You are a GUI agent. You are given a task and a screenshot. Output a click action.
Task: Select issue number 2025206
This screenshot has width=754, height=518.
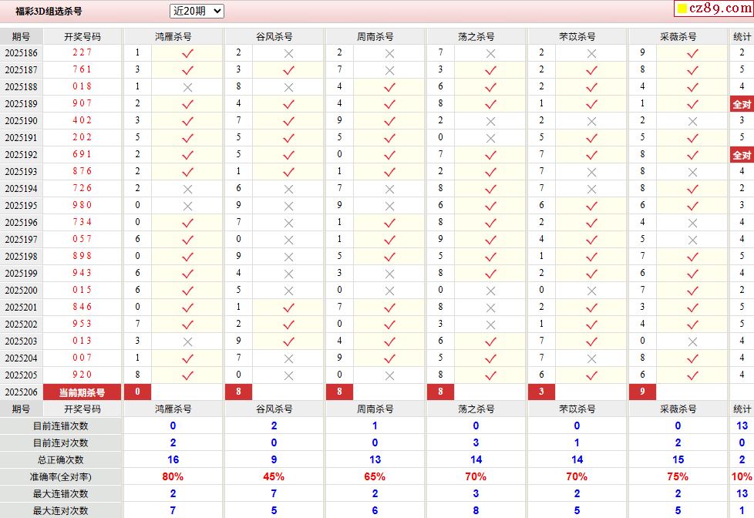pyautogui.click(x=21, y=392)
